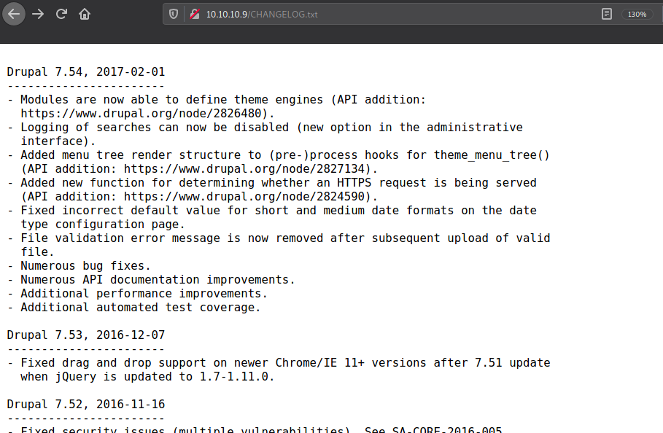Click "Fixed incorrect default value" line
663x433 pixels.
pyautogui.click(x=271, y=211)
